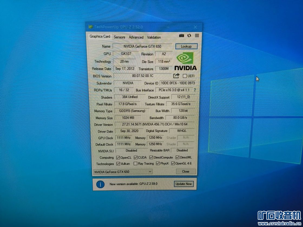Toggle the DirectCompute checkbox
Image resolution: width=303 pixels, height=227 pixels.
pyautogui.click(x=151, y=158)
